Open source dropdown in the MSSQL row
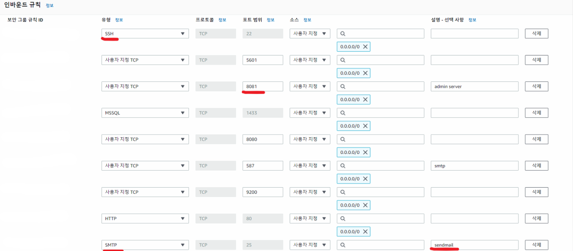Viewport: 573px width, 251px height. (x=310, y=113)
